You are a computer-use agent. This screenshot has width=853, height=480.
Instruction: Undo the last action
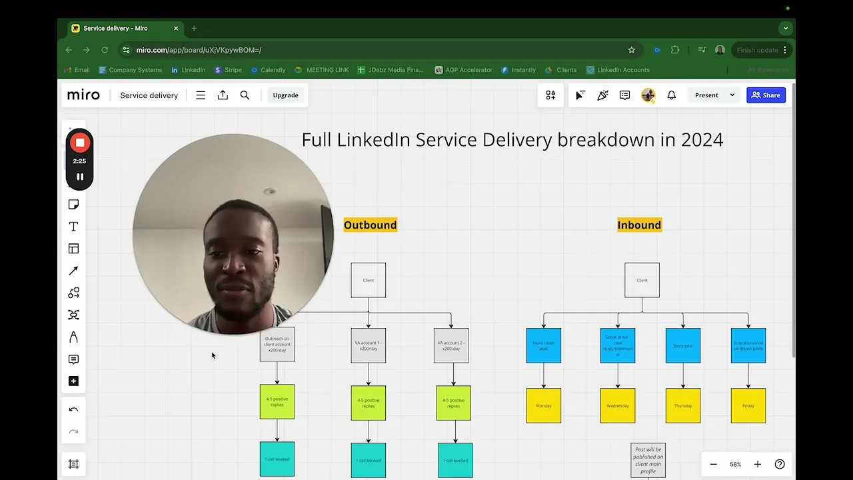73,410
